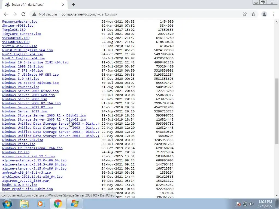Open Virtio-Win2000.iso link
The height and width of the screenshot is (209, 279).
tap(20, 46)
